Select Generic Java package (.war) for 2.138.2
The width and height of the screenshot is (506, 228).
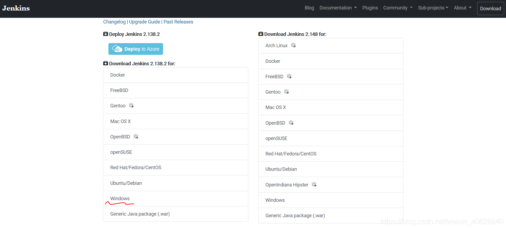coord(176,214)
